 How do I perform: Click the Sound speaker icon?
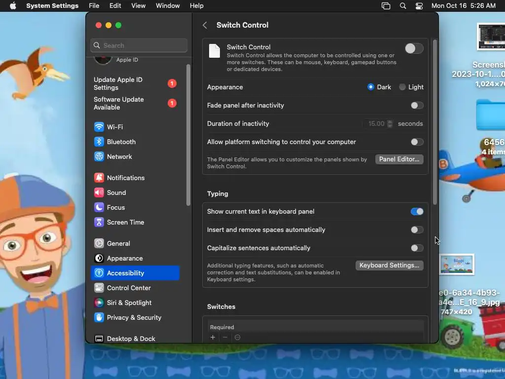tap(99, 193)
